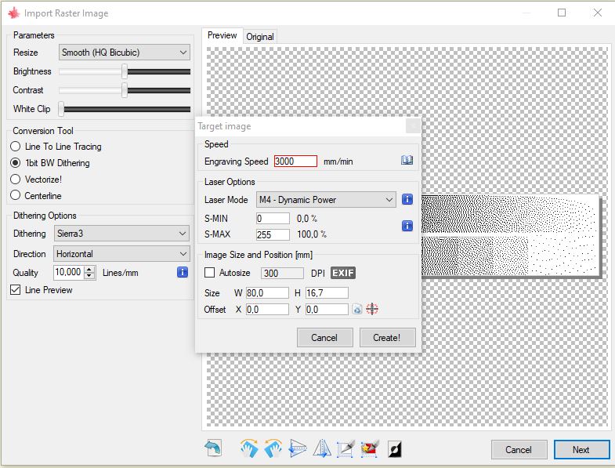Open material database book icon near Engraving Speed
The height and width of the screenshot is (468, 615).
pyautogui.click(x=407, y=160)
